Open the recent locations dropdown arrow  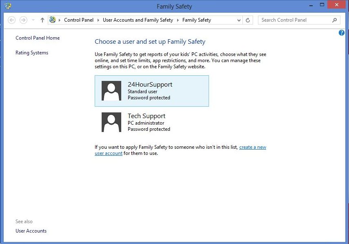click(33, 20)
